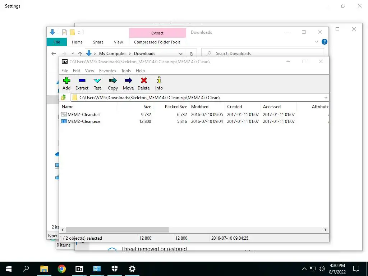Screen dimensions: 368x276
Task: Open the network tray icon
Action: [x=313, y=269]
